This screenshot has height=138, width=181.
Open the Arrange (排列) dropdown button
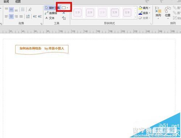tap(158, 13)
